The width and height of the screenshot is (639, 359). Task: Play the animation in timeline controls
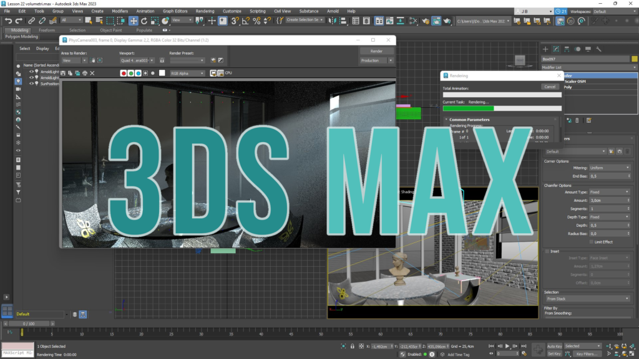[x=507, y=346]
